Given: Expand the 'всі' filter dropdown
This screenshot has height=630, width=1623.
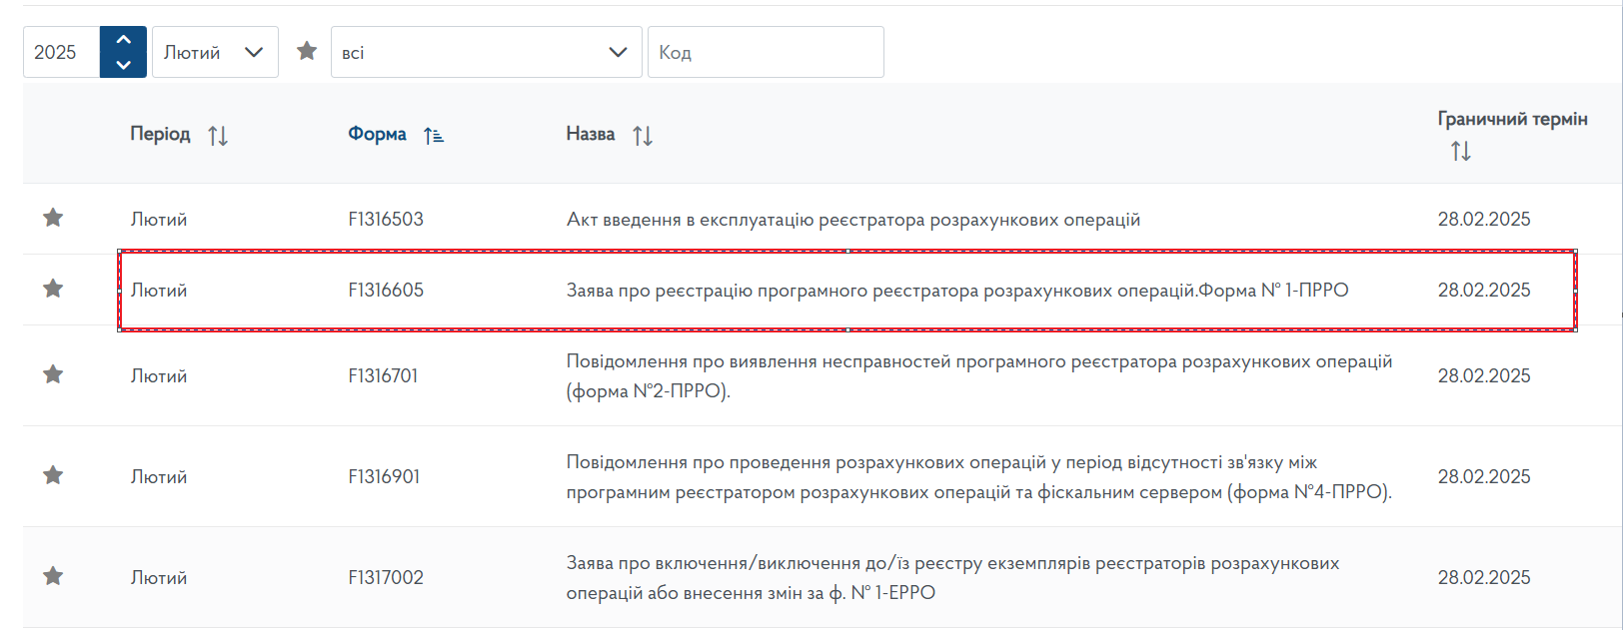Looking at the screenshot, I should (486, 52).
